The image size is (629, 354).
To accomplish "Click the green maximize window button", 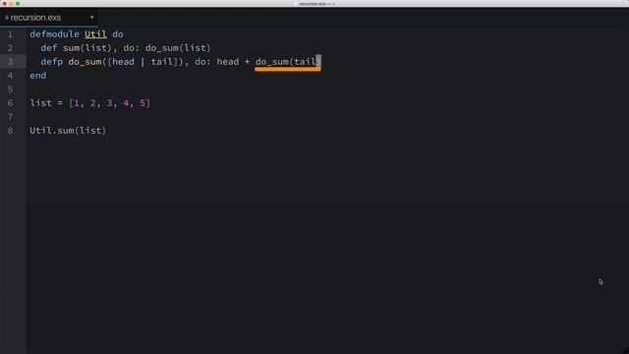I will click(x=18, y=4).
